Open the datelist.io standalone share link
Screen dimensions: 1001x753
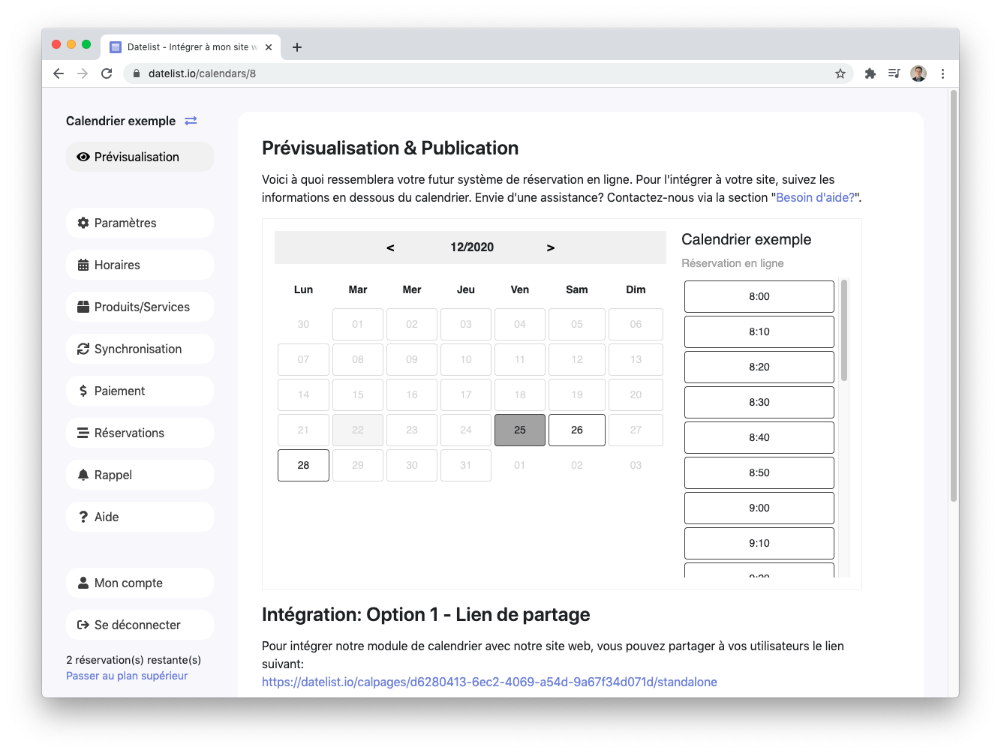pyautogui.click(x=489, y=682)
